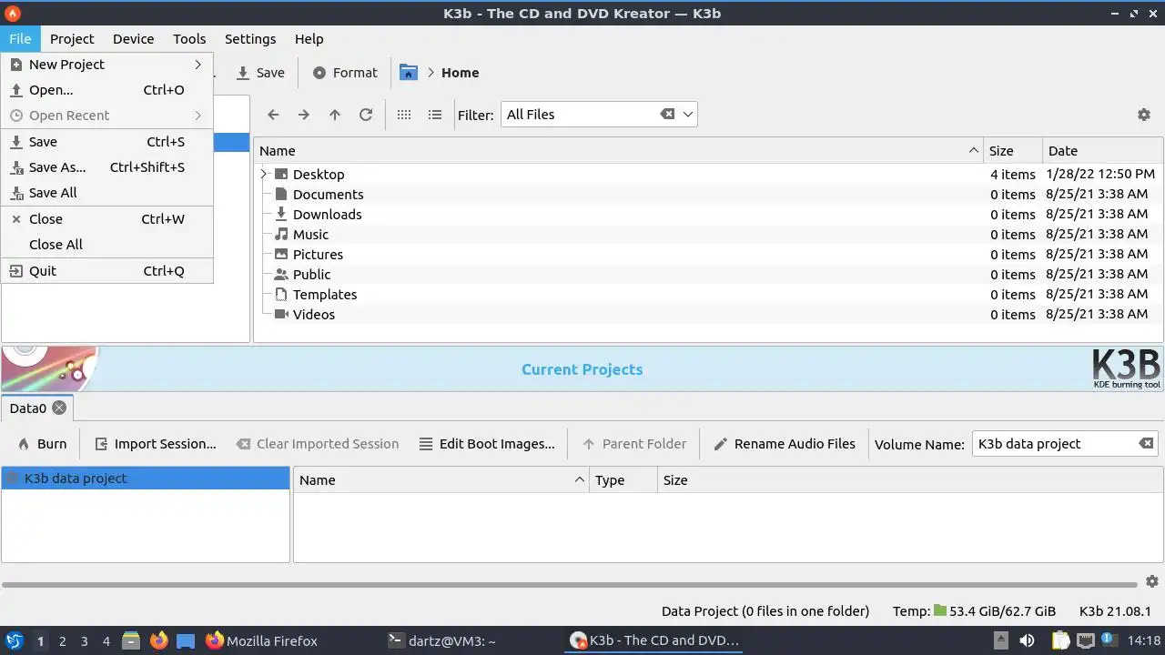The image size is (1165, 655).
Task: Select the Documents folder
Action: point(328,194)
